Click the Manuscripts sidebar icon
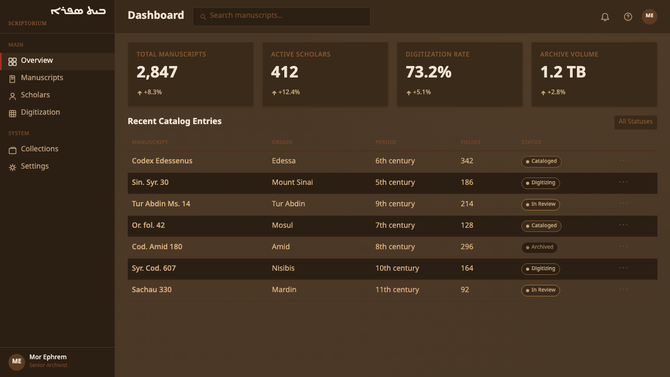Image resolution: width=670 pixels, height=377 pixels. 13,79
